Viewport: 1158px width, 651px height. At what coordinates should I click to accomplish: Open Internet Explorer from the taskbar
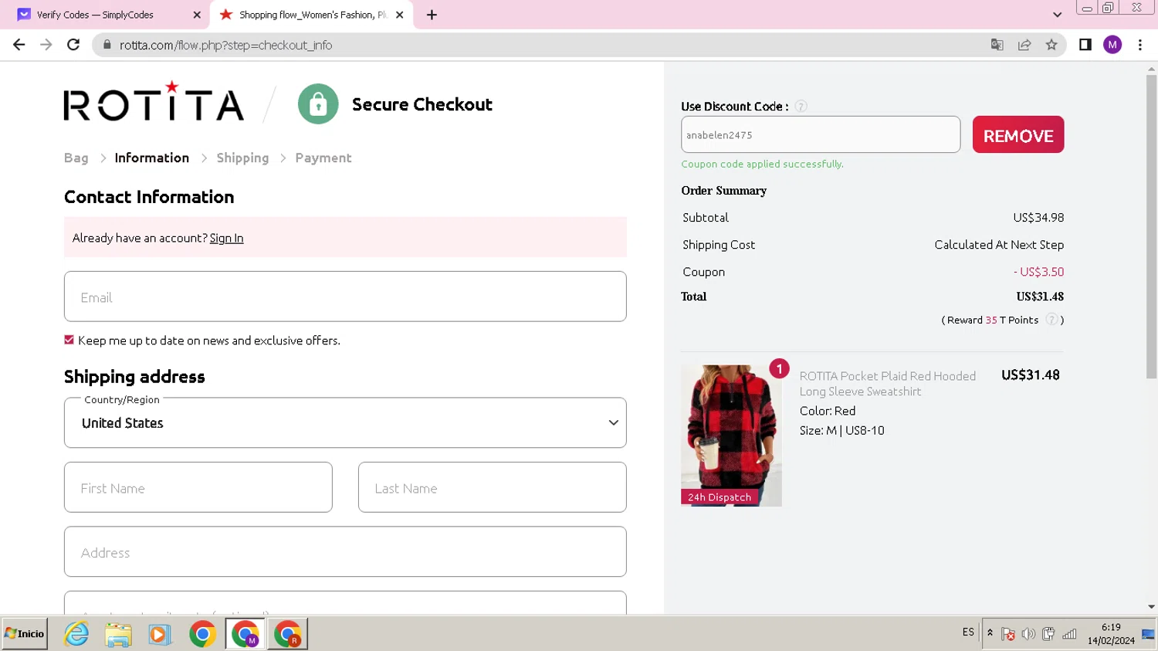(76, 634)
